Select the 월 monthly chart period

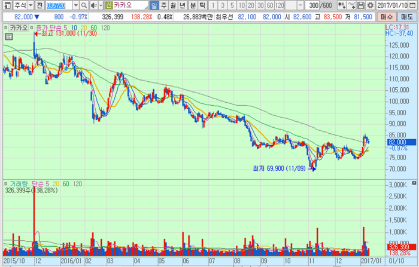tap(173, 5)
